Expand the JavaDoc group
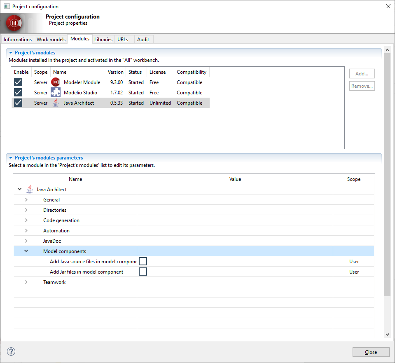 click(26, 241)
